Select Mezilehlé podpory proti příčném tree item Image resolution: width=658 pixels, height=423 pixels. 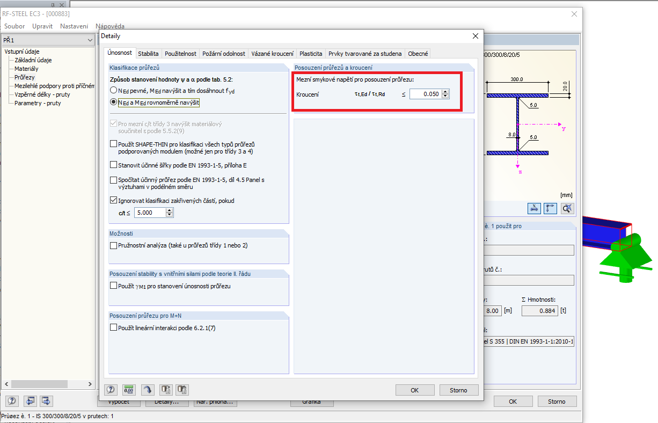pos(54,86)
